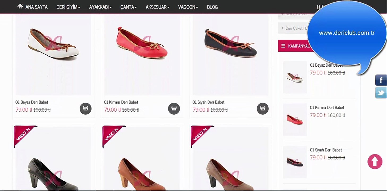Screen dimensions: 387x191
Task: Click sidebar white babet thumbnail
Action: tap(295, 77)
